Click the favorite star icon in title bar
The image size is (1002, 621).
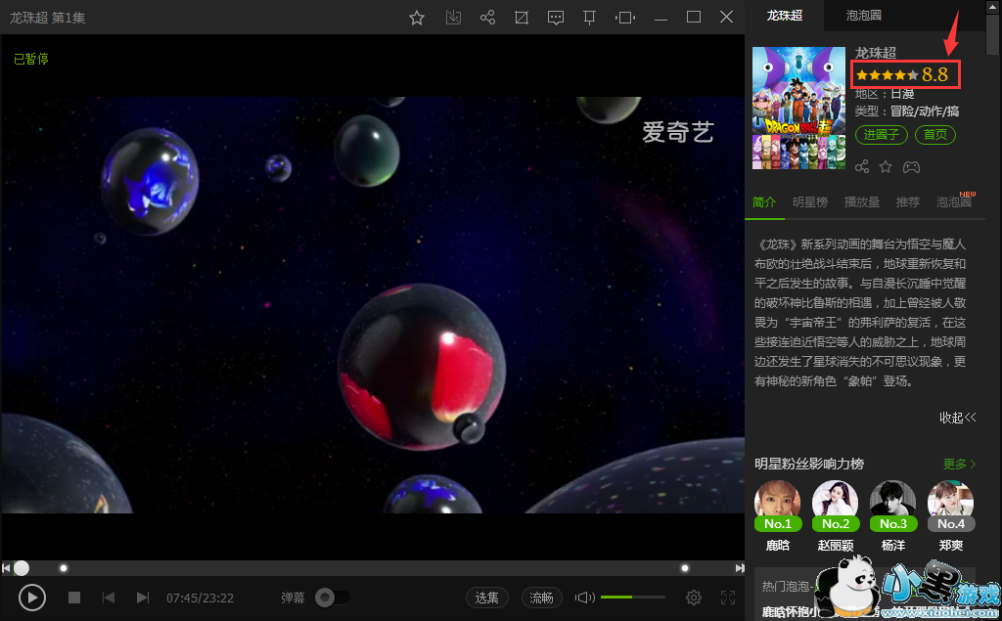[417, 18]
